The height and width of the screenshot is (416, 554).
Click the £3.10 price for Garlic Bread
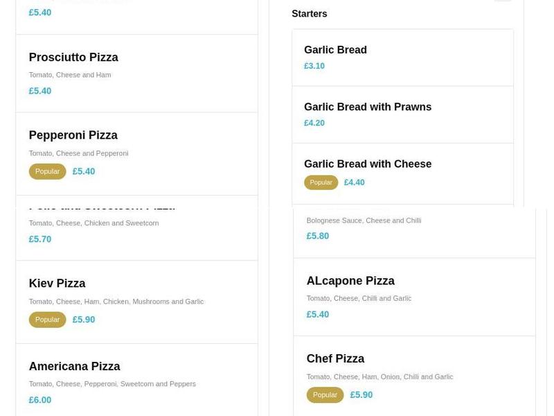click(313, 66)
